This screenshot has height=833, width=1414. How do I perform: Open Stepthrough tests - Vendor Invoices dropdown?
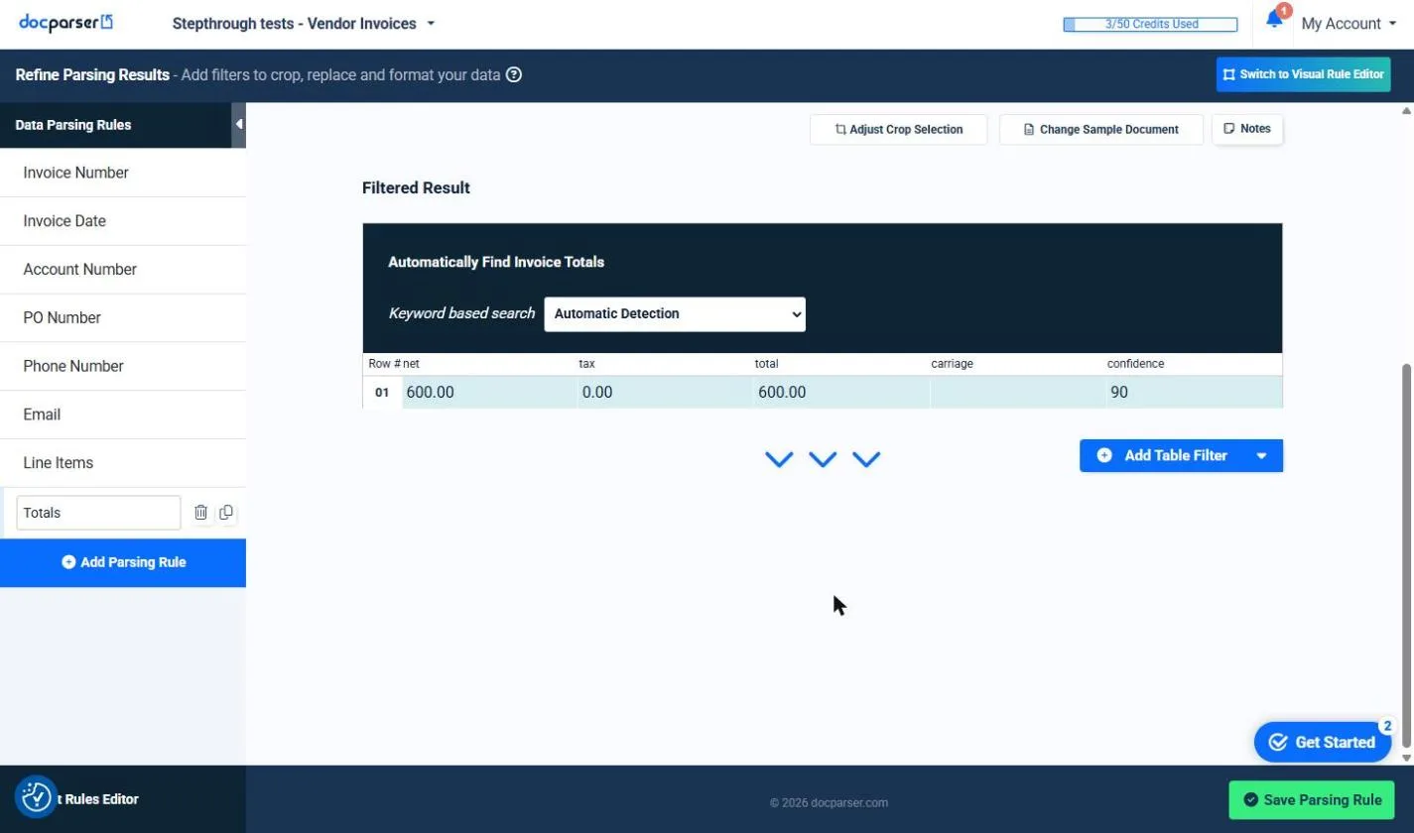coord(304,24)
